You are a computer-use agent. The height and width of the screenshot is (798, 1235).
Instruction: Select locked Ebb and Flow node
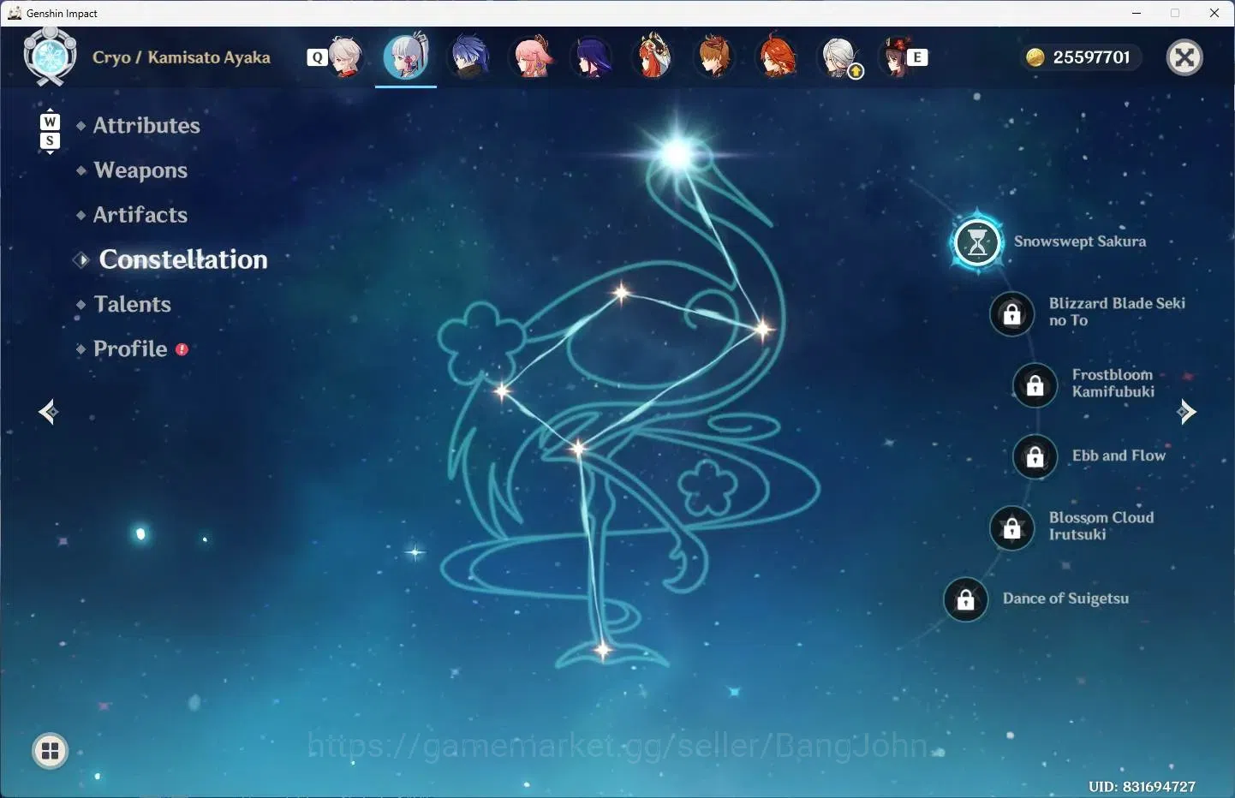[1035, 456]
